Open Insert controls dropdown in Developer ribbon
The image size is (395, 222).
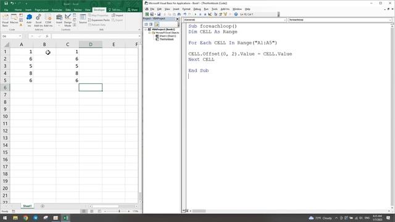coord(59,20)
